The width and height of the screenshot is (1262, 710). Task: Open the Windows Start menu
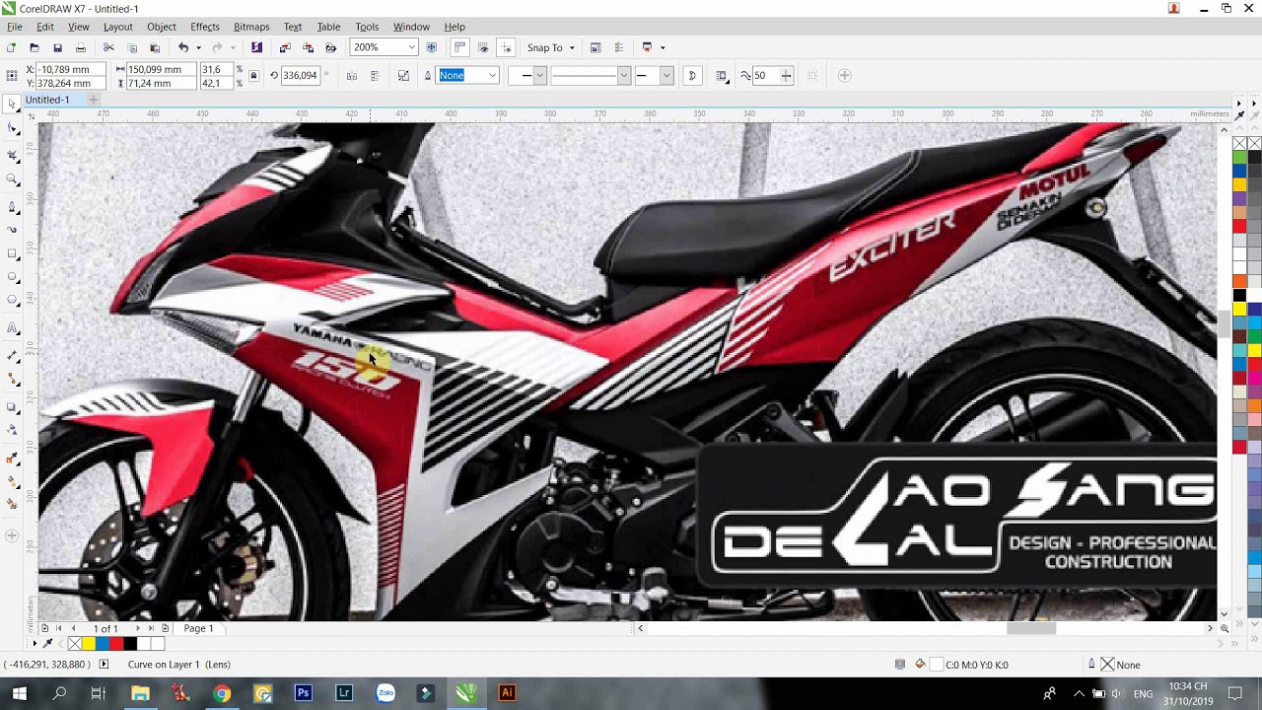(19, 693)
